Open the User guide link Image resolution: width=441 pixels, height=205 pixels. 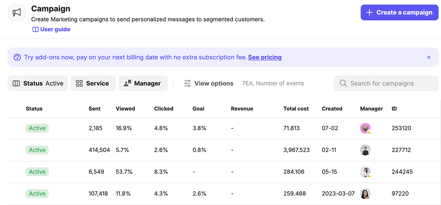(x=51, y=30)
